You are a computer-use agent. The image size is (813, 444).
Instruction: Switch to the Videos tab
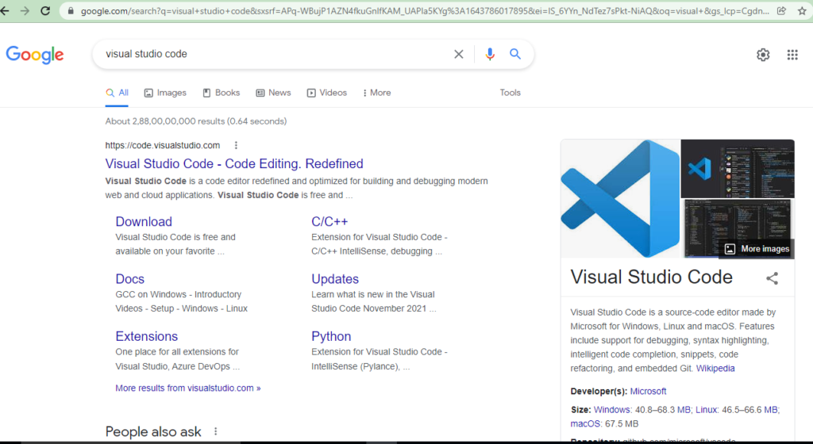click(x=326, y=93)
